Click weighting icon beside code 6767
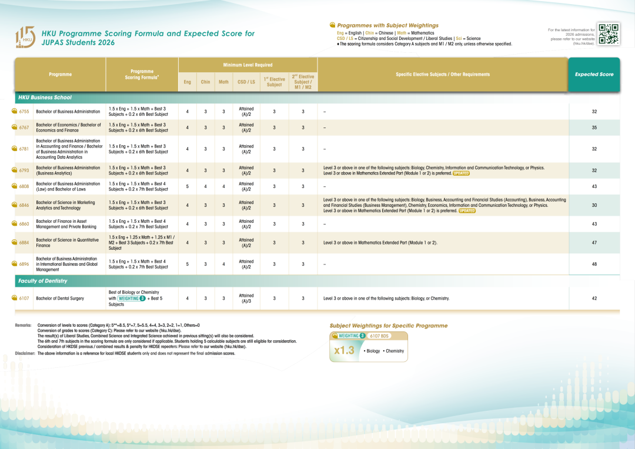 coord(15,127)
